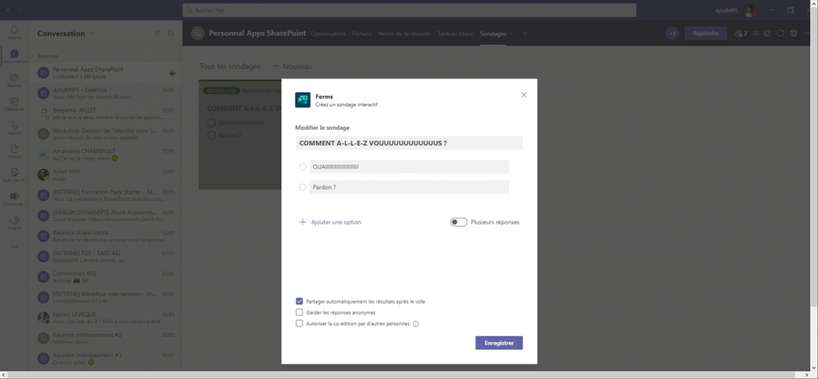Open the Tableau blanc tab
This screenshot has width=818, height=379.
coord(455,34)
